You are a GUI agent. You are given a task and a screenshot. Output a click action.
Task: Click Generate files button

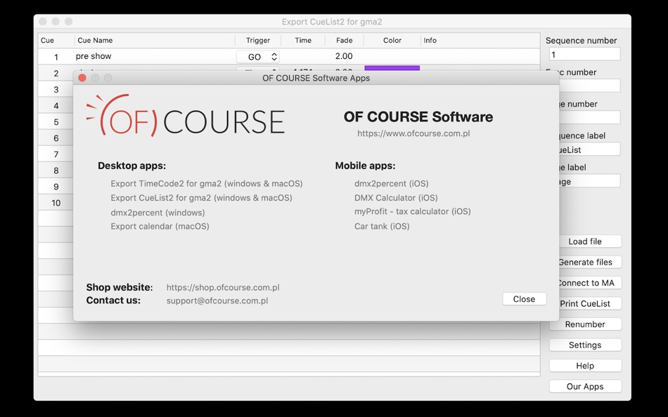(590, 262)
